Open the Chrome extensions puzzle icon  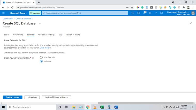coord(184,7)
